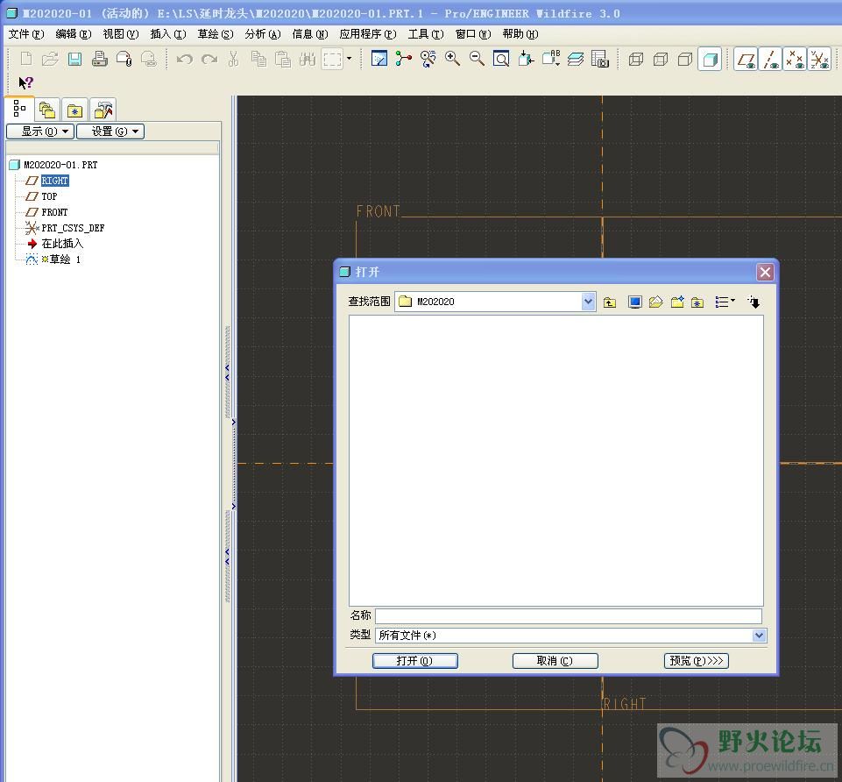Click the Refit to screen icon

[x=501, y=59]
